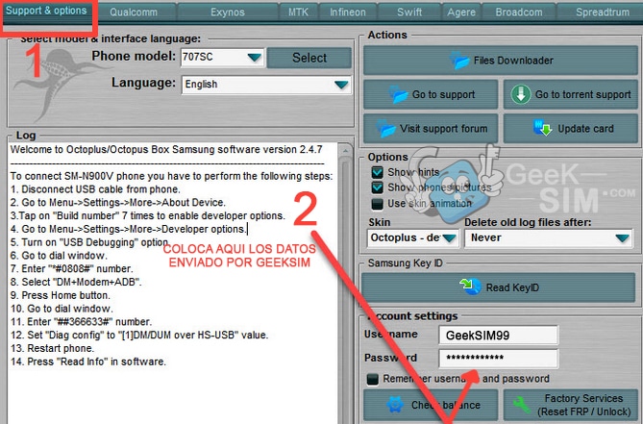Click the Go to support button text

443,95
